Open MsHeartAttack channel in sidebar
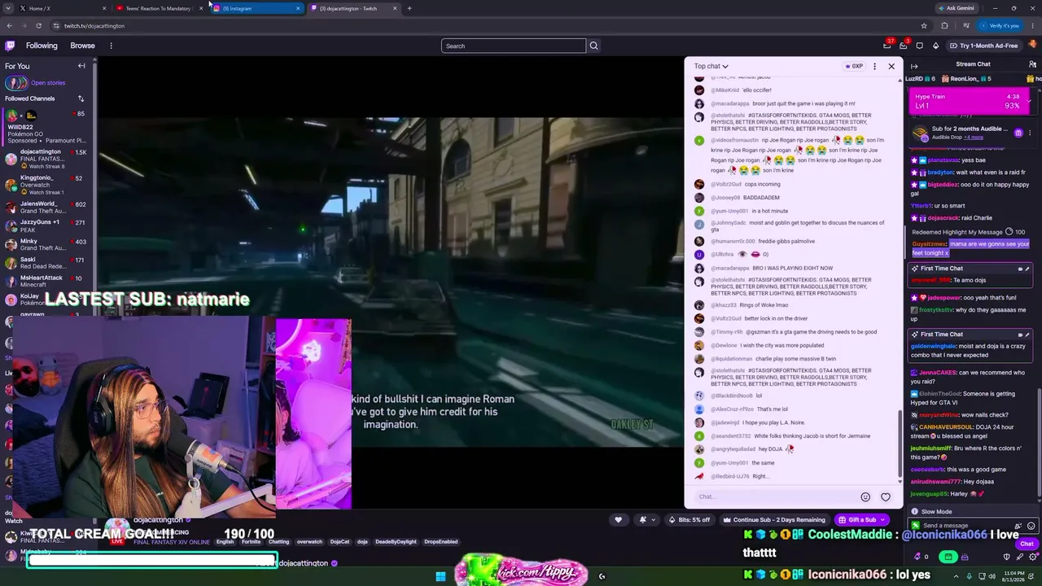The image size is (1042, 586). [47, 281]
